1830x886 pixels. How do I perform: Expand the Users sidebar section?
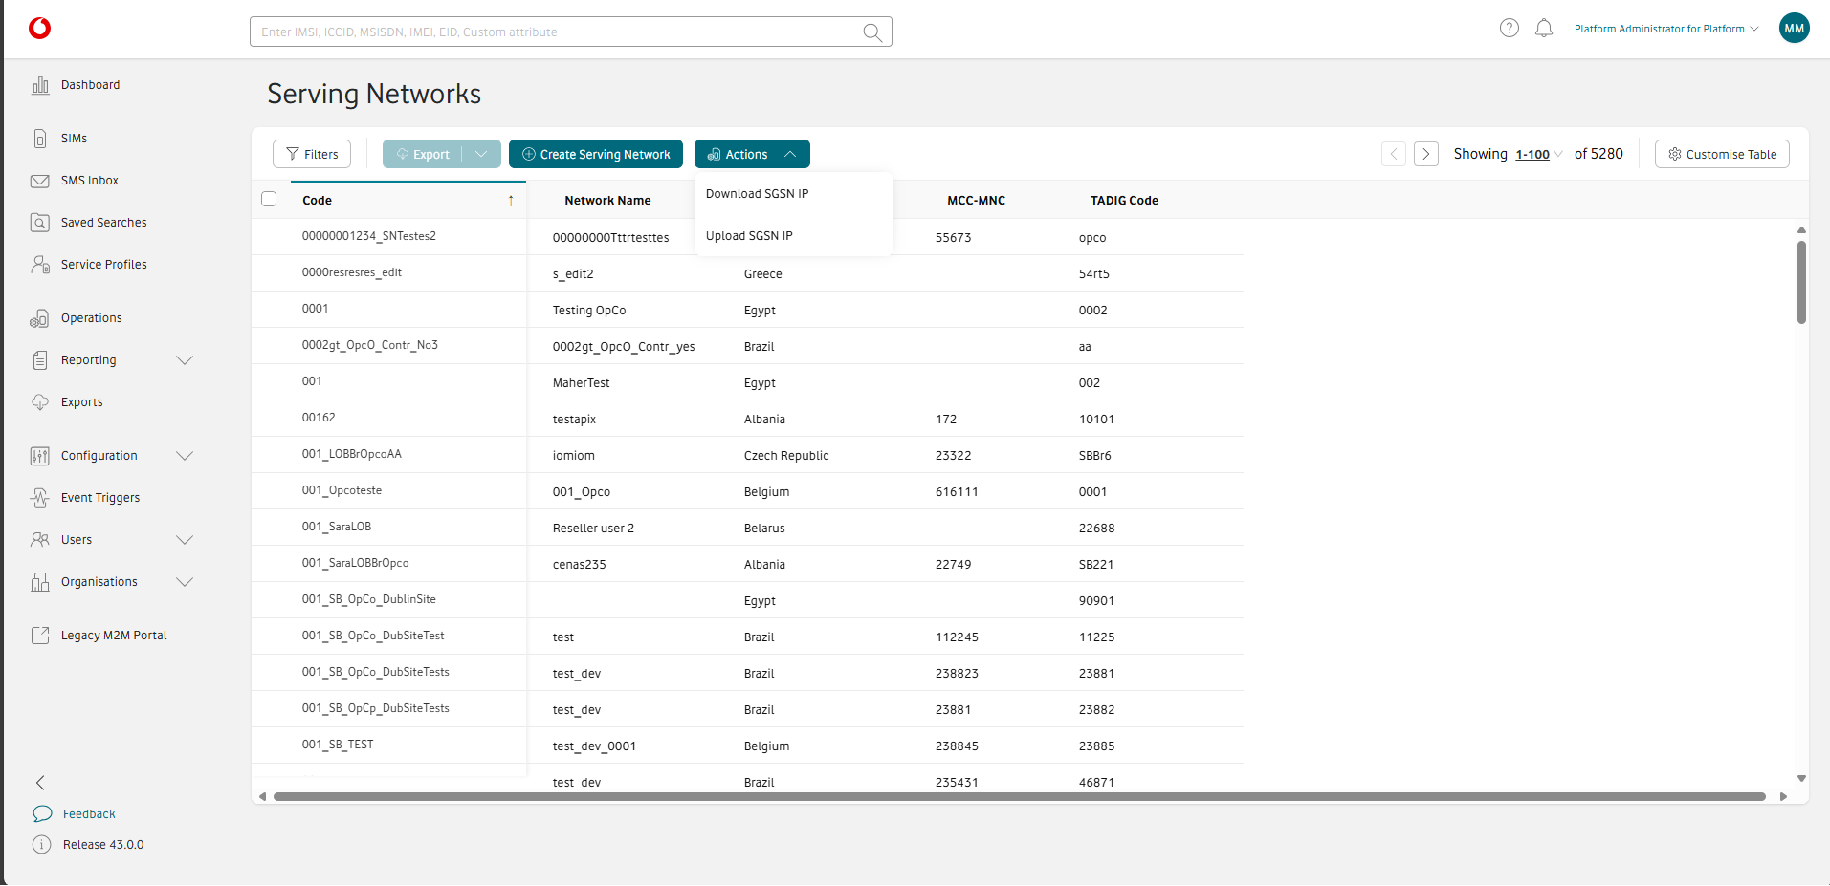click(186, 540)
